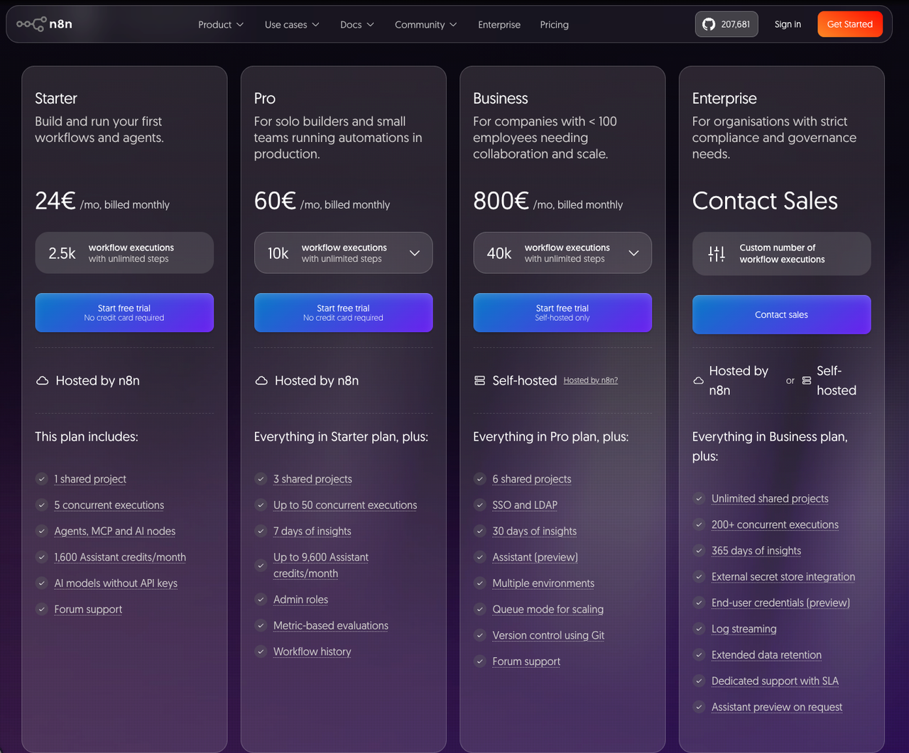The image size is (909, 753).
Task: Open the GitHub stars button showing 207,681
Action: click(x=726, y=24)
